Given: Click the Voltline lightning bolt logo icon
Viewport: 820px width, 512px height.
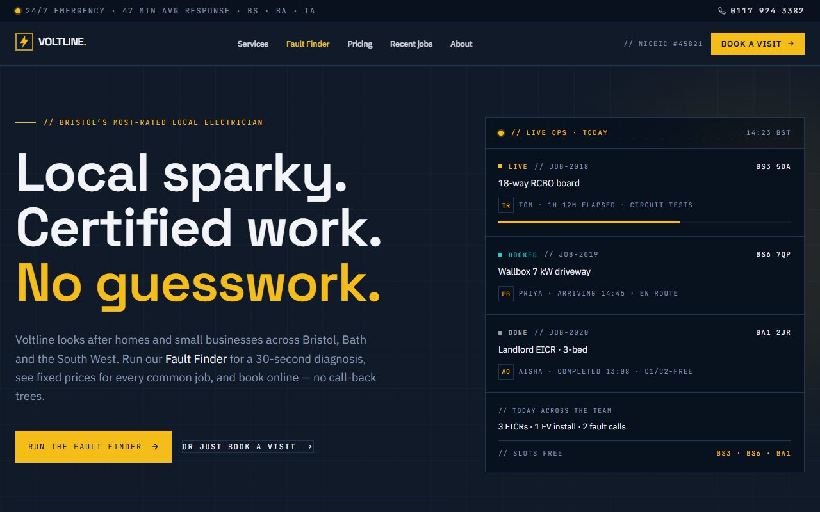Looking at the screenshot, I should pyautogui.click(x=24, y=42).
